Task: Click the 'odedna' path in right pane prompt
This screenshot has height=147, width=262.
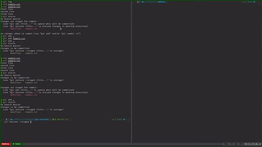Action: tap(161, 2)
